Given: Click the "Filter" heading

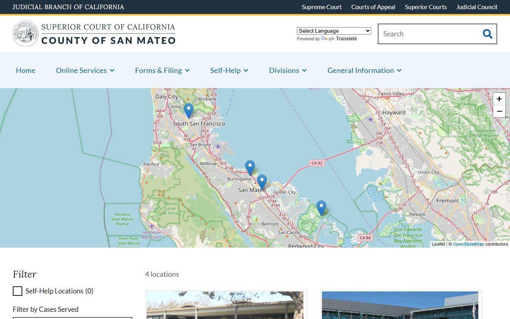Looking at the screenshot, I should (25, 274).
